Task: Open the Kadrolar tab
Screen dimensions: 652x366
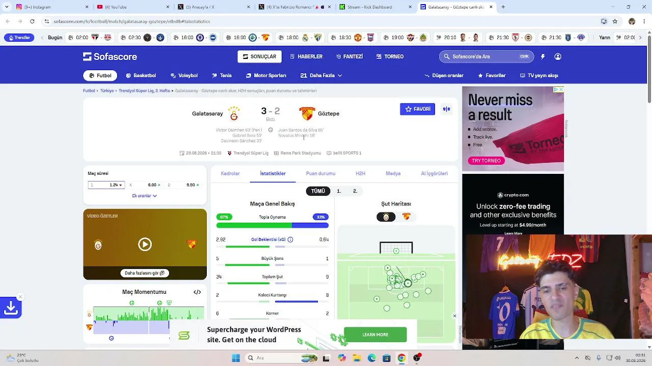Action: click(230, 173)
